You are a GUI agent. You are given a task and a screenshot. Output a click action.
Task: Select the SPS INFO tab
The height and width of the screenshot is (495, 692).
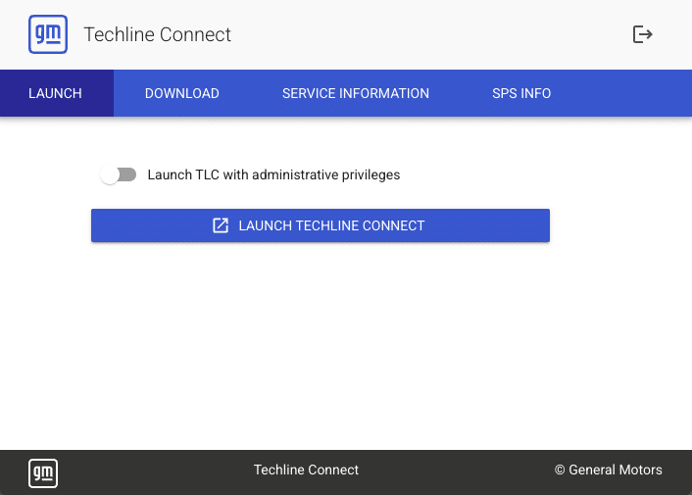[x=521, y=94]
